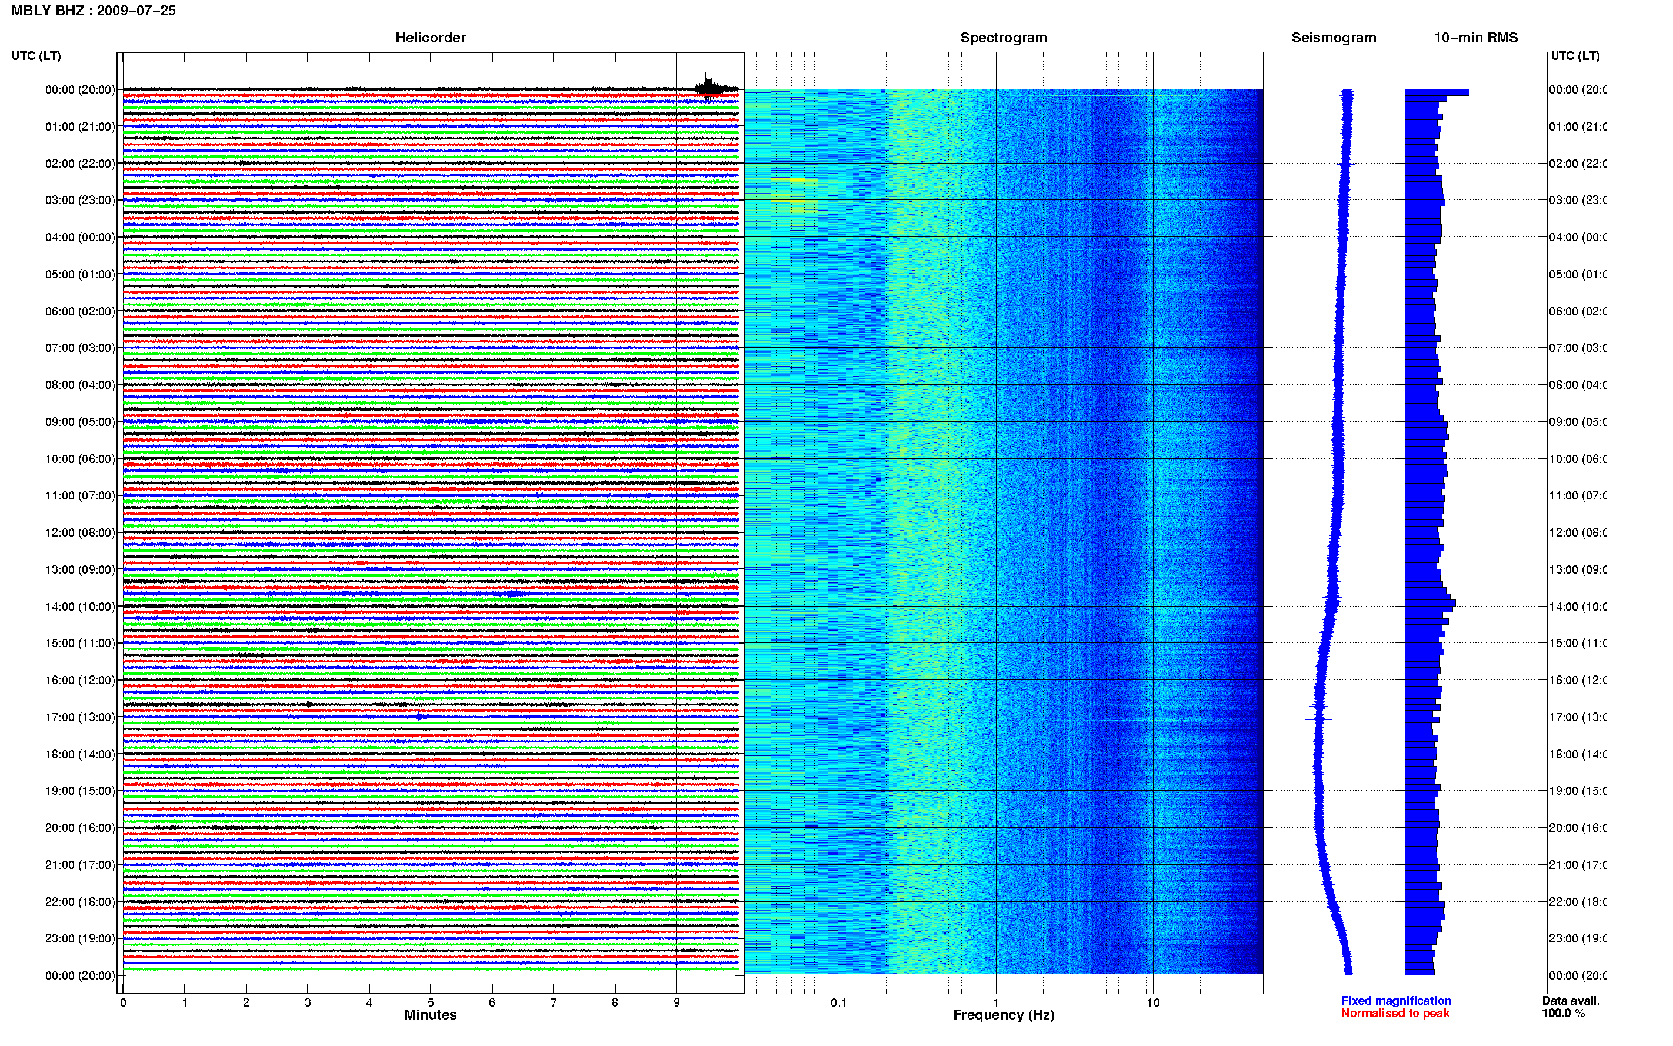Click the left 14:00 (10:00) time label
Image resolution: width=1673 pixels, height=1046 pixels.
pyautogui.click(x=80, y=607)
